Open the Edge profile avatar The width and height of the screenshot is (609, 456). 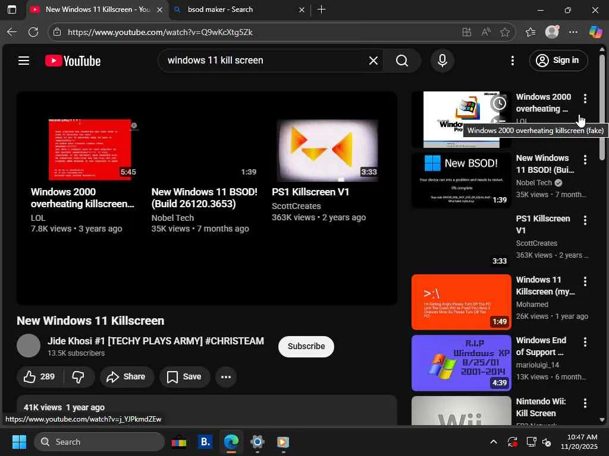pyautogui.click(x=552, y=32)
